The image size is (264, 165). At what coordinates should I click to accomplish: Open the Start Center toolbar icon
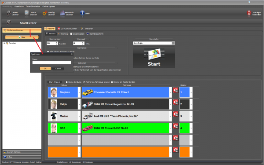(x=9, y=13)
